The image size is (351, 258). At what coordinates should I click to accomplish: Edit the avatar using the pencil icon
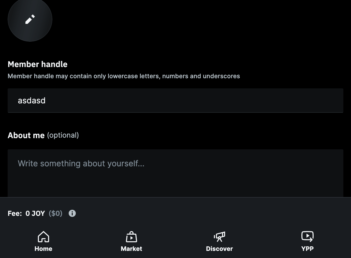[x=30, y=19]
